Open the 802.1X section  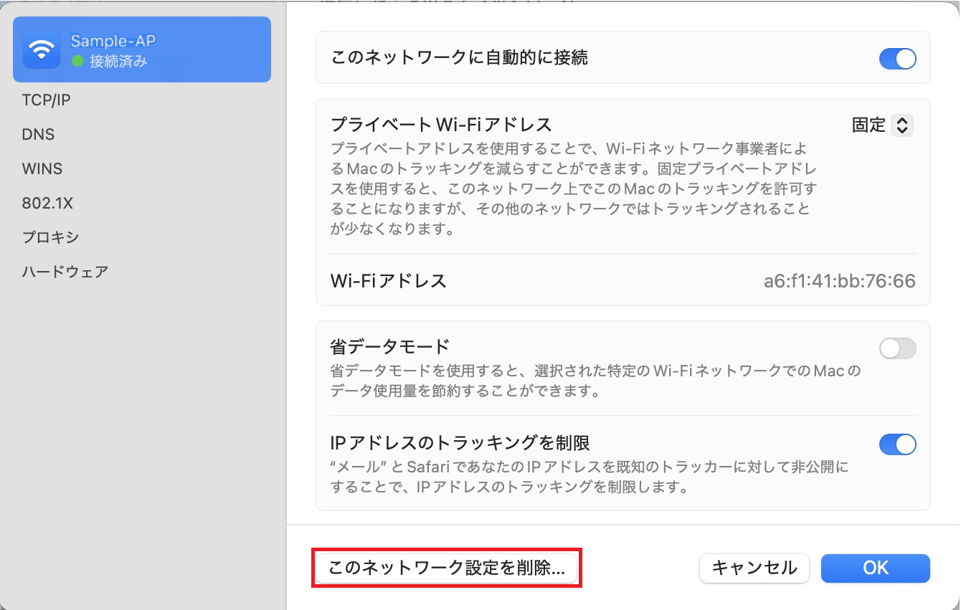pos(48,204)
